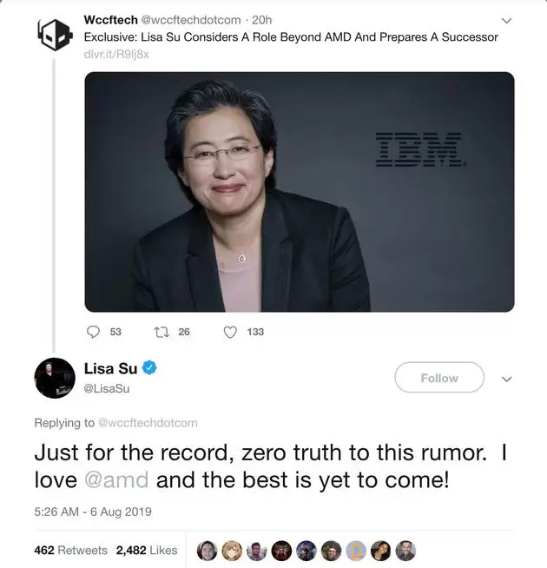Open the Wccftech avatar logo
This screenshot has width=547, height=568.
(55, 35)
